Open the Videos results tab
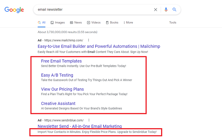 click(x=94, y=23)
